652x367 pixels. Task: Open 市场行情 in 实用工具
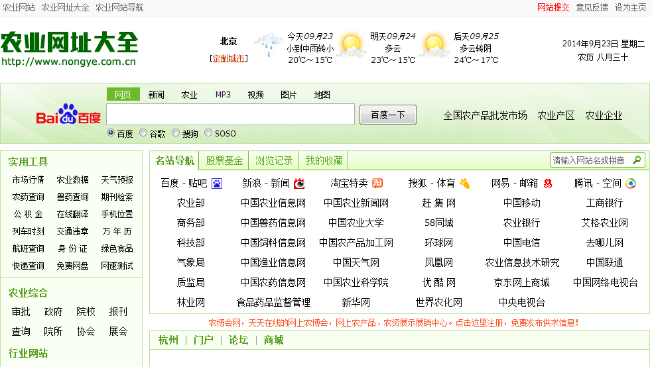pyautogui.click(x=28, y=180)
